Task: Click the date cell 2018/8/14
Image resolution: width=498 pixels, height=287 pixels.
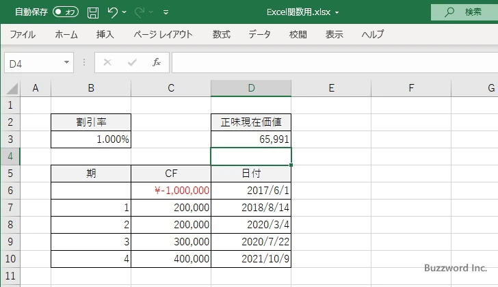Action: coord(251,208)
